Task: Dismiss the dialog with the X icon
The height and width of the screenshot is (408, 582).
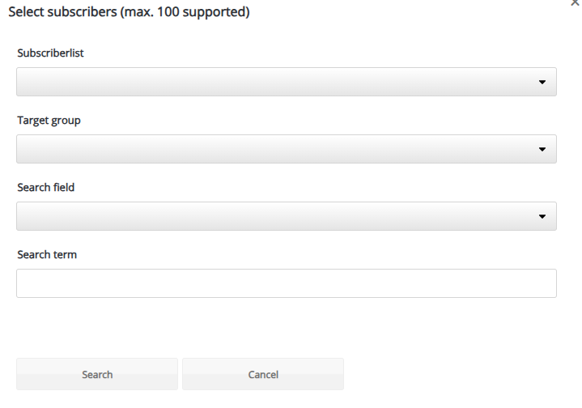Action: coord(576,2)
